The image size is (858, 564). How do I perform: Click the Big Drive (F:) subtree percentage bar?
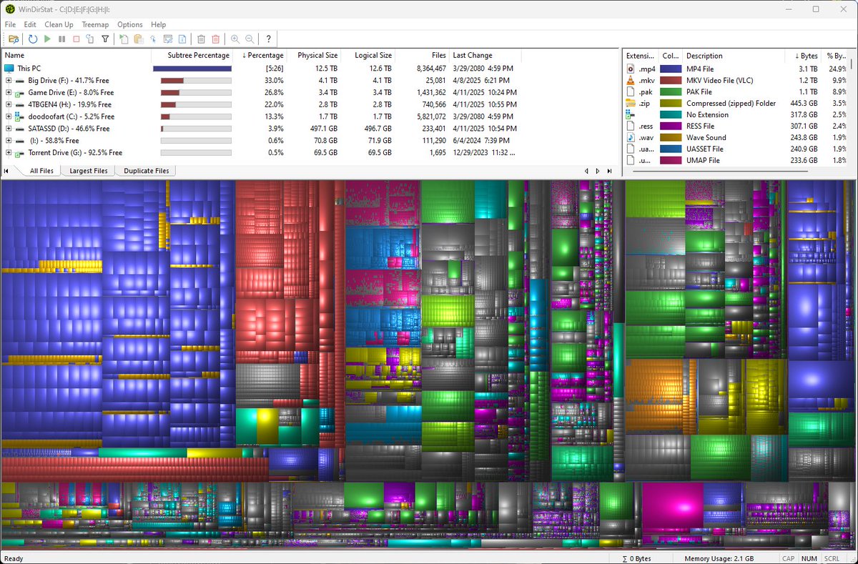(196, 80)
